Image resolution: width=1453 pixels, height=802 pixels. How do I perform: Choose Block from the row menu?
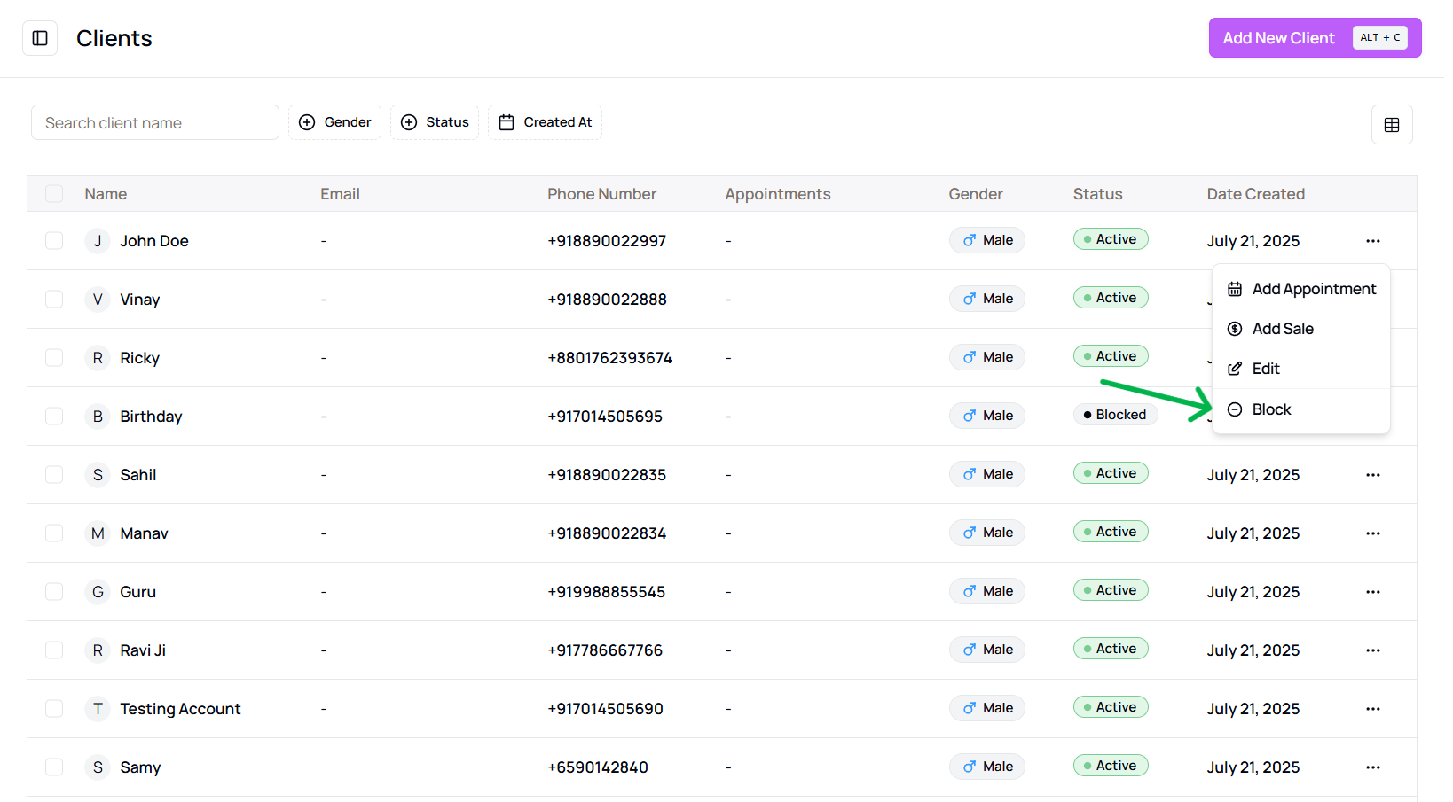pyautogui.click(x=1301, y=409)
